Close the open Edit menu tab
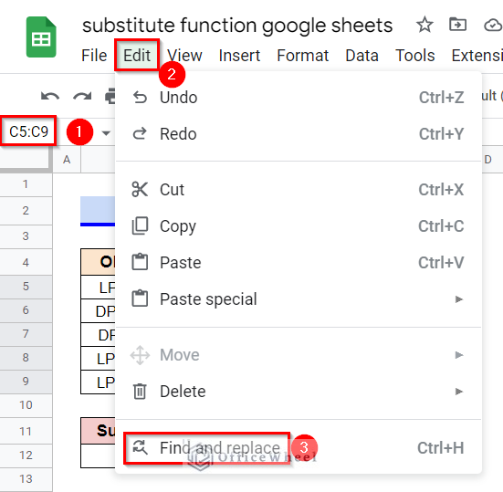The width and height of the screenshot is (503, 492). click(x=137, y=56)
